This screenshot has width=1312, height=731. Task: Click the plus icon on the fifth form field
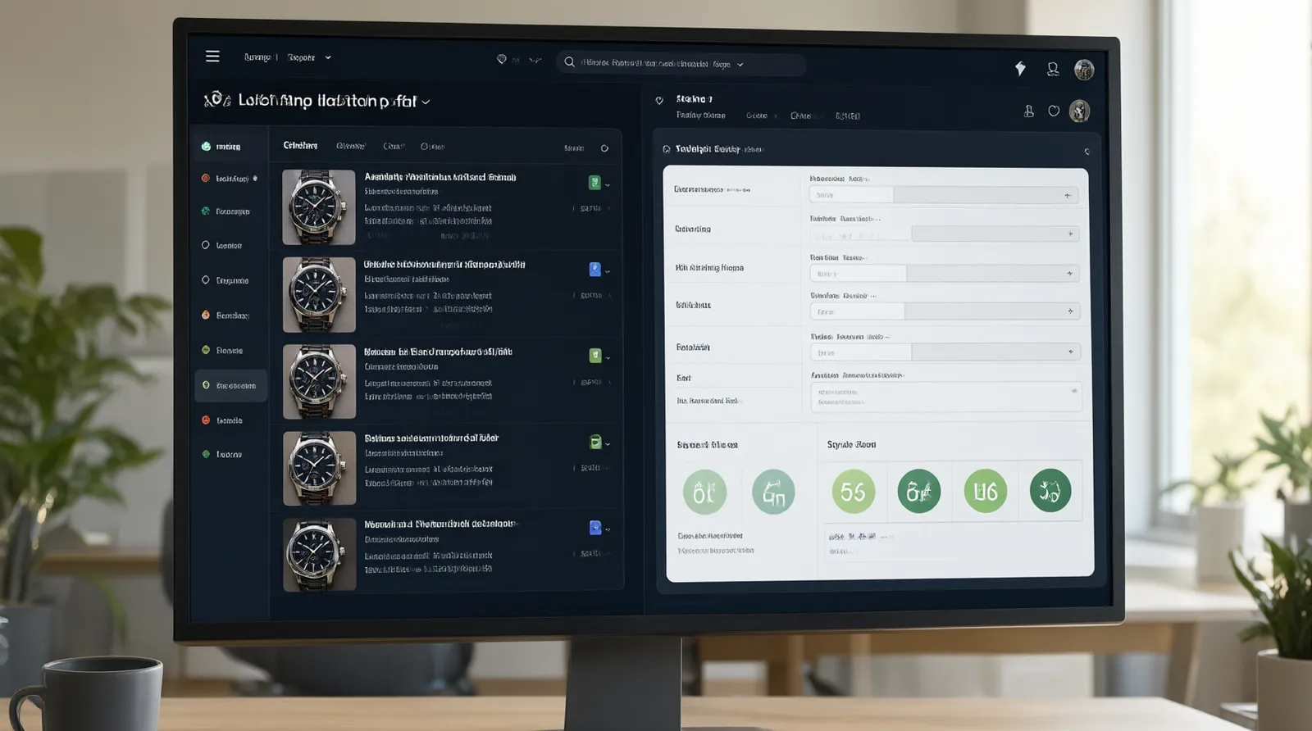tap(1070, 352)
